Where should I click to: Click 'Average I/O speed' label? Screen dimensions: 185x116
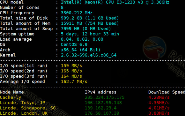(22, 82)
